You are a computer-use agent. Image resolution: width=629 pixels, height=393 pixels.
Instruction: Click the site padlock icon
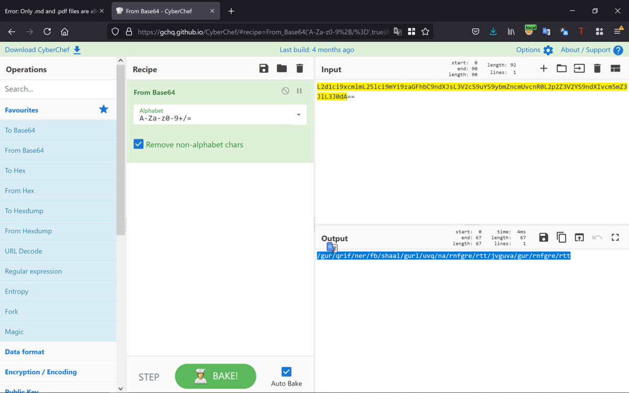[129, 31]
